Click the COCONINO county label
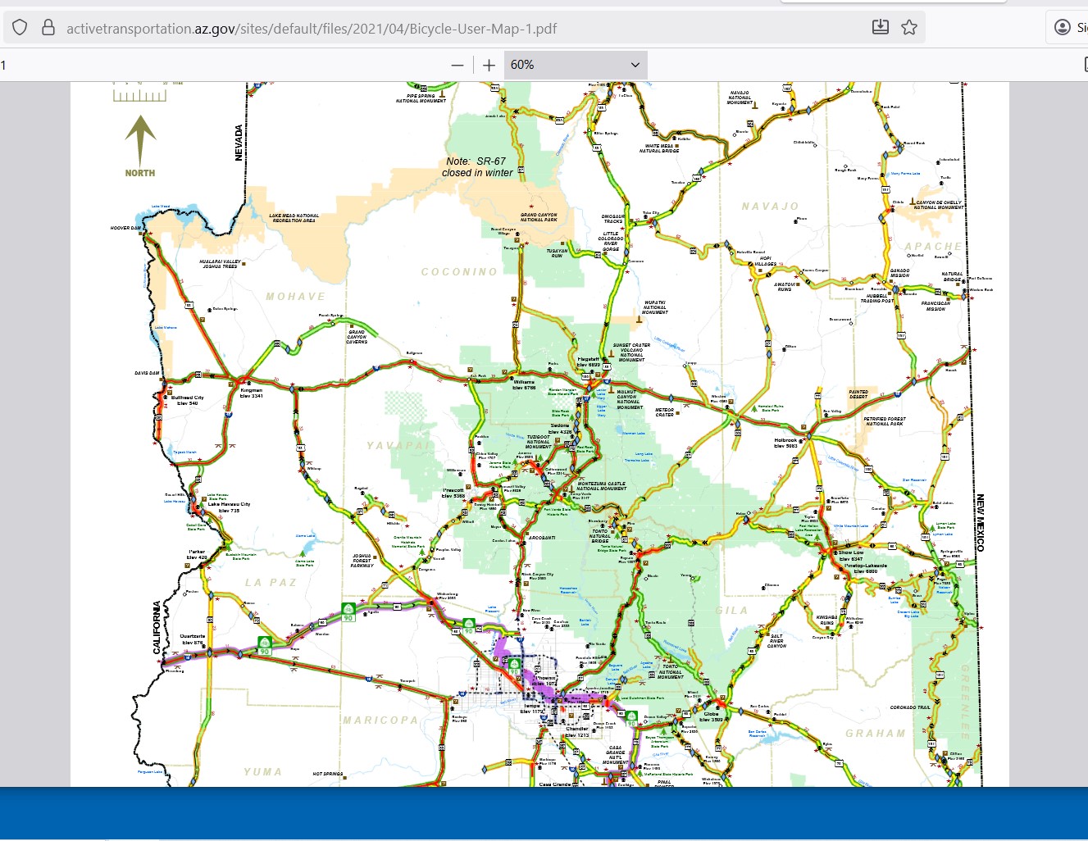The width and height of the screenshot is (1088, 841). pyautogui.click(x=459, y=272)
